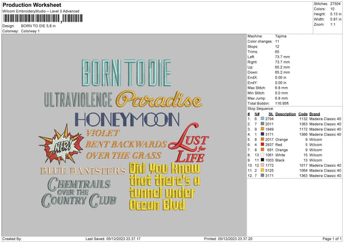Image resolution: width=344 pixels, height=243 pixels.
Task: Click the Stop Sequence label
Action: coord(261,109)
